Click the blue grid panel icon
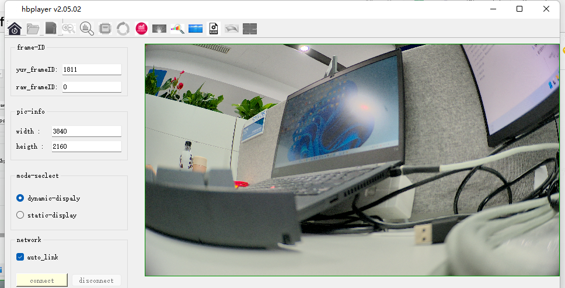The image size is (565, 288). pos(196,28)
